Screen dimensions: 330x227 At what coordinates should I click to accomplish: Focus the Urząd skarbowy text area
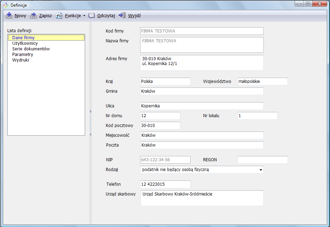(202, 198)
